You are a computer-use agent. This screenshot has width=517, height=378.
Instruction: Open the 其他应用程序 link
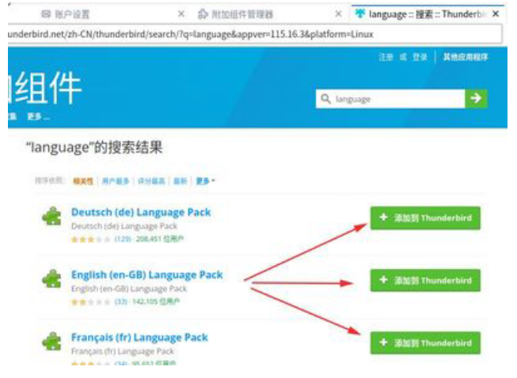[466, 57]
